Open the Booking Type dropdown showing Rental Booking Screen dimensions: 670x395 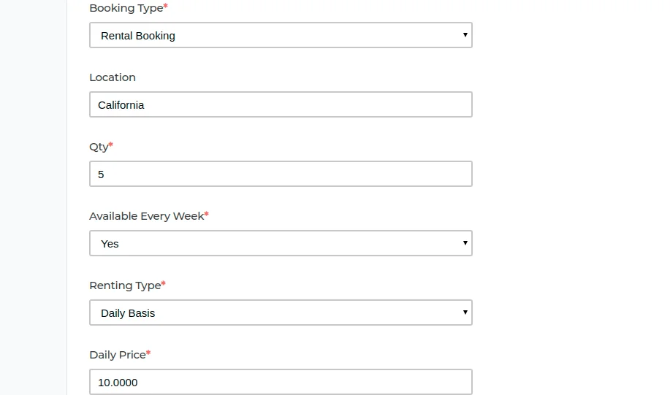(x=281, y=35)
